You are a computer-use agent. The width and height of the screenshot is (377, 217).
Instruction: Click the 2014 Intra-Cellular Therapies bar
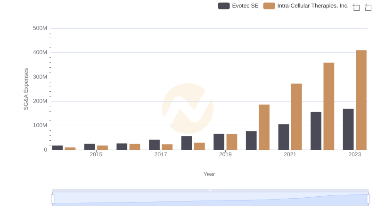(x=70, y=149)
